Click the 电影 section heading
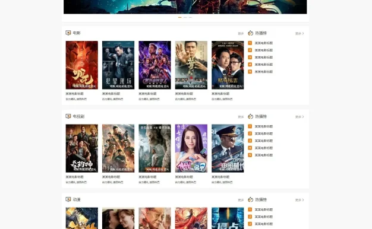The image size is (372, 229). coord(77,33)
